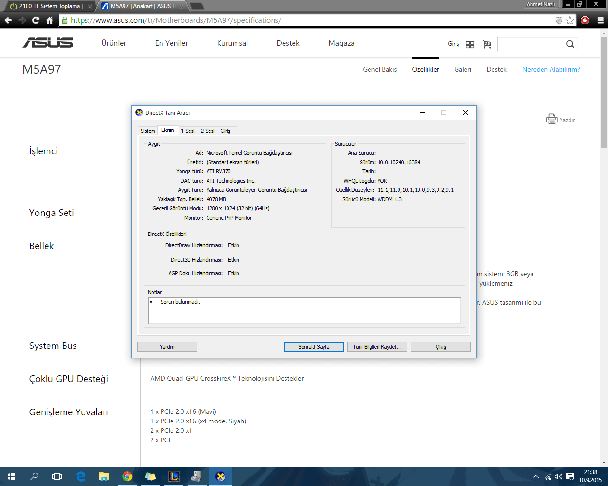Open a new Chrome tab

tap(197, 6)
